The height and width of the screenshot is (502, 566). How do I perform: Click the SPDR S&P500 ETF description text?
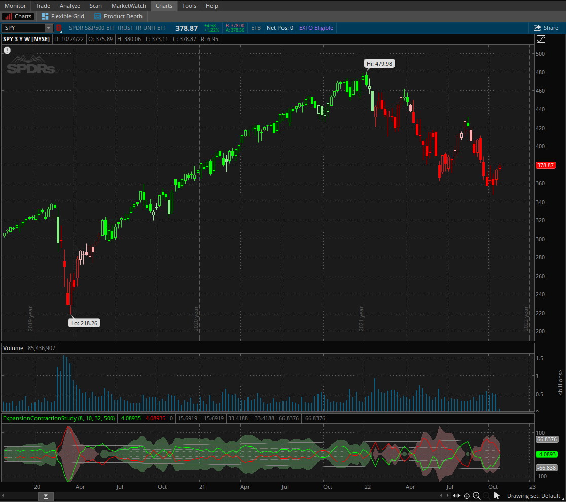point(118,28)
